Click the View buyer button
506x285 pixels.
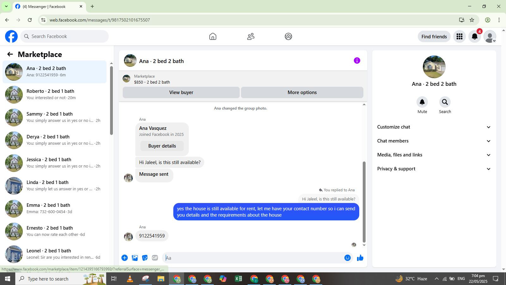181,92
